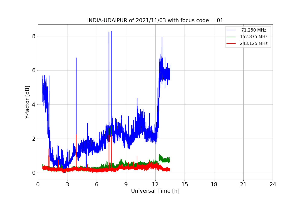The width and height of the screenshot is (303, 202).
Task: Click x-axis tick label 15
Action: point(185,185)
